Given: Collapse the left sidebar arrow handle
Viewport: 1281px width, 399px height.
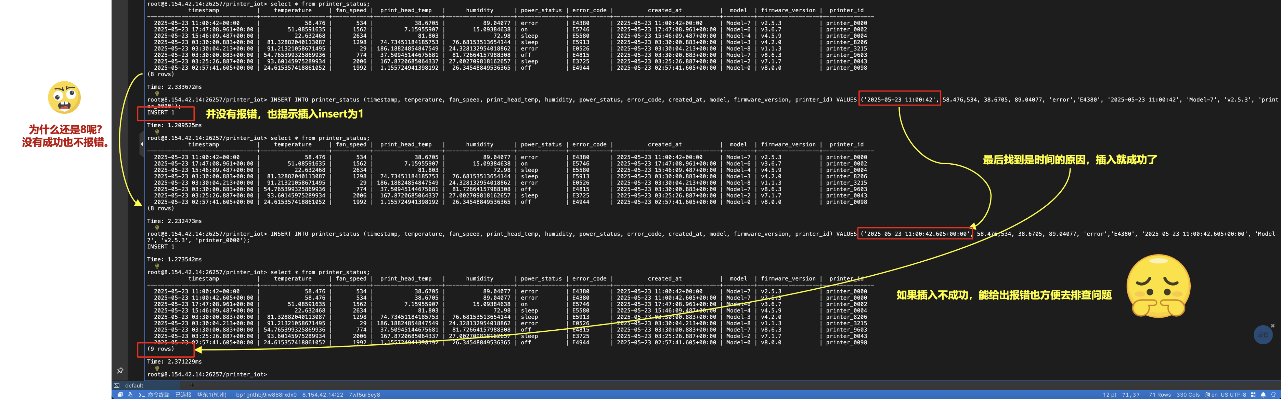Looking at the screenshot, I should [142, 144].
